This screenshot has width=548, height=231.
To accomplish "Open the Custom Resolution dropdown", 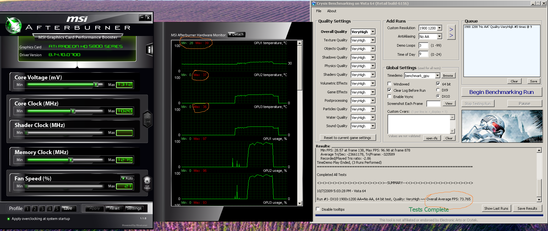I will coord(440,28).
